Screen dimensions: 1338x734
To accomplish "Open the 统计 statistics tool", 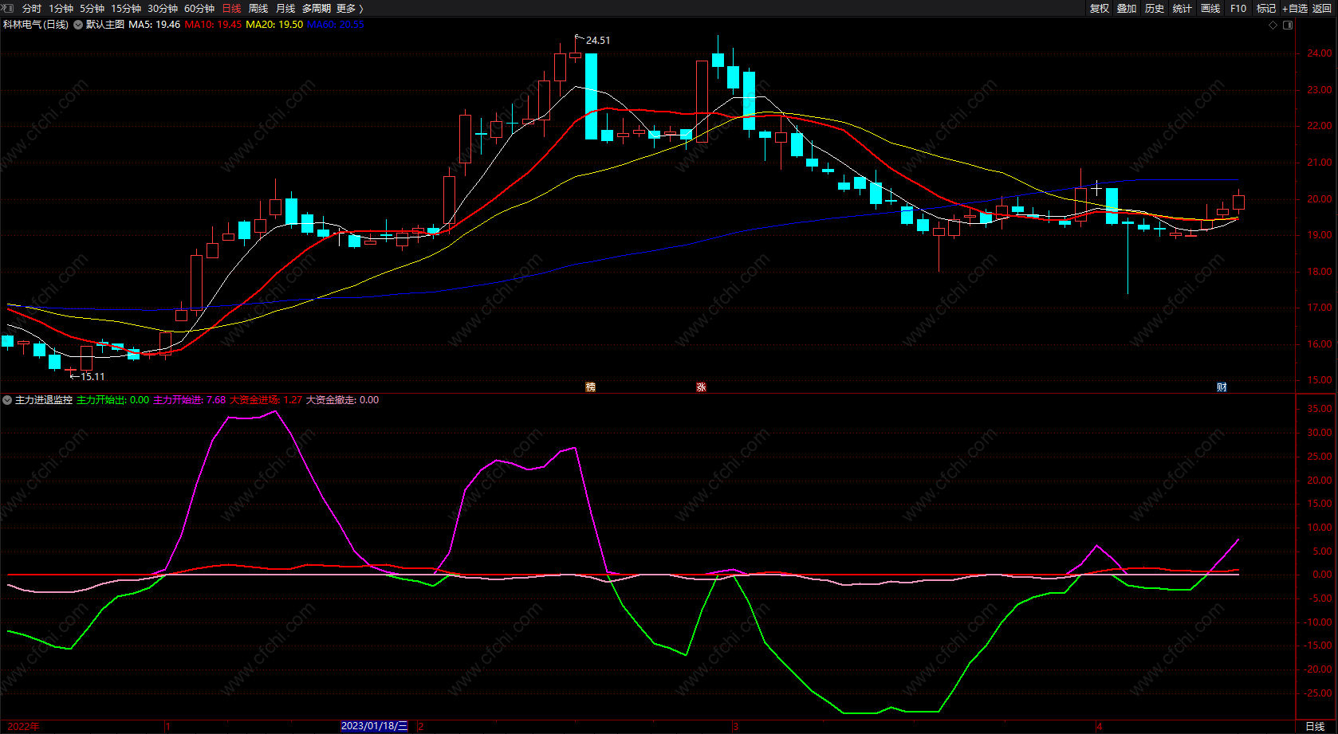I will point(1183,9).
